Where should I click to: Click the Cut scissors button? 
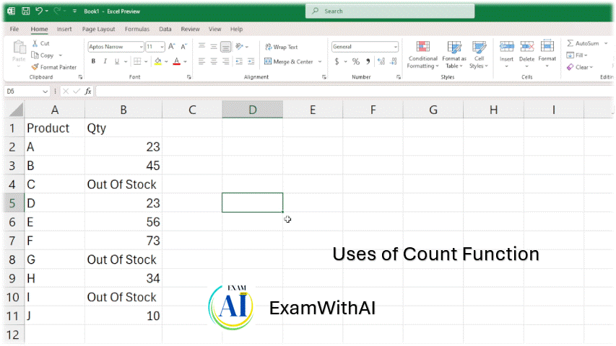pyautogui.click(x=41, y=43)
